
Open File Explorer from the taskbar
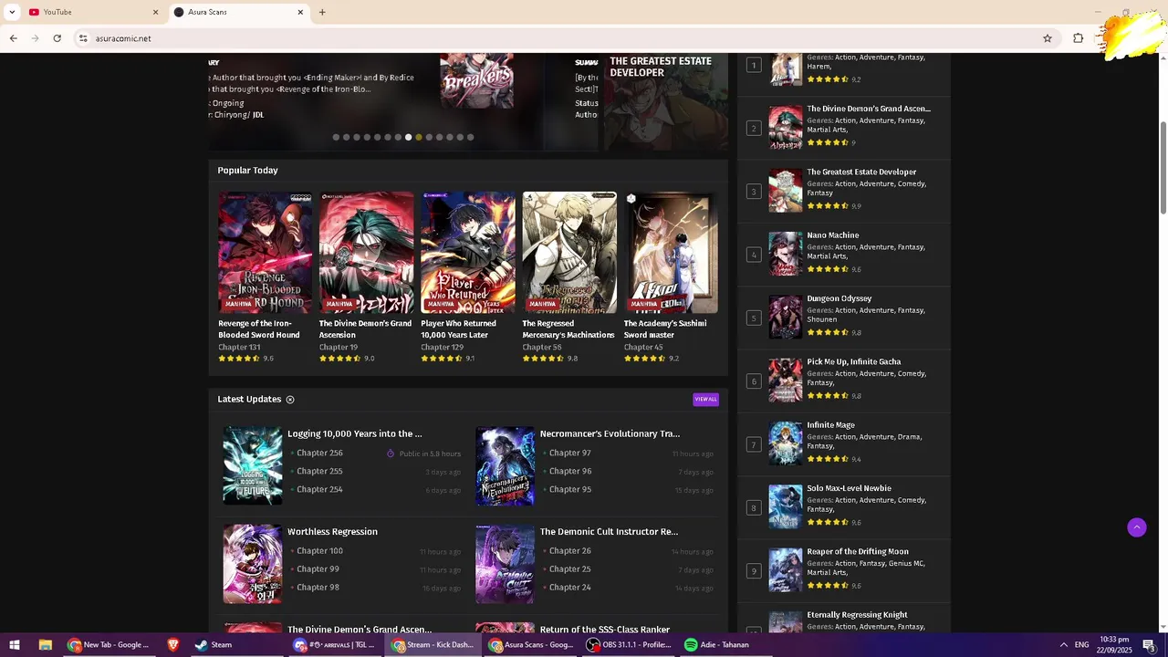point(45,645)
